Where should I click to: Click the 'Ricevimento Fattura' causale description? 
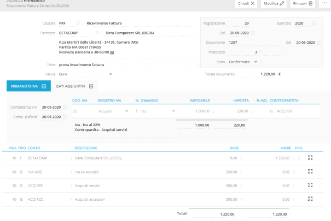click(104, 23)
